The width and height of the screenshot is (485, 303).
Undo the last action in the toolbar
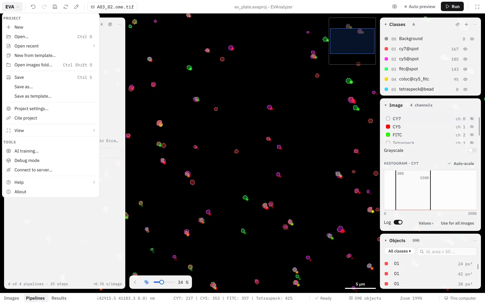click(33, 7)
